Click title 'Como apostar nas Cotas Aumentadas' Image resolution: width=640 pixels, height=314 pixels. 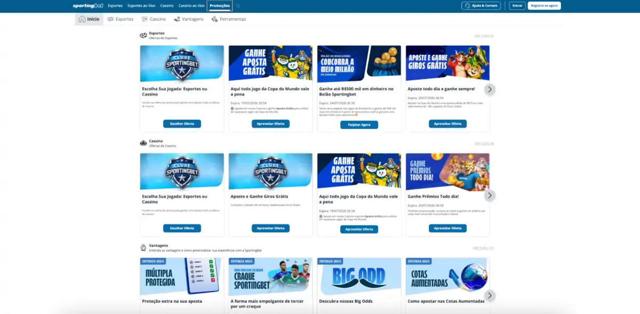tap(446, 301)
